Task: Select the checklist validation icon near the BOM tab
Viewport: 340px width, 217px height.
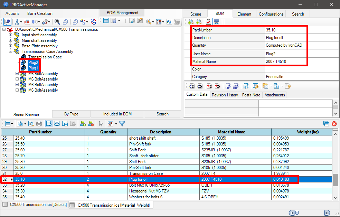Action: [208, 21]
